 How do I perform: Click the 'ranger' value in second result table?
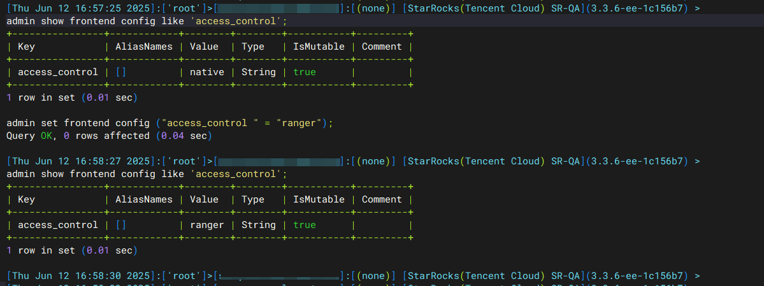[206, 225]
